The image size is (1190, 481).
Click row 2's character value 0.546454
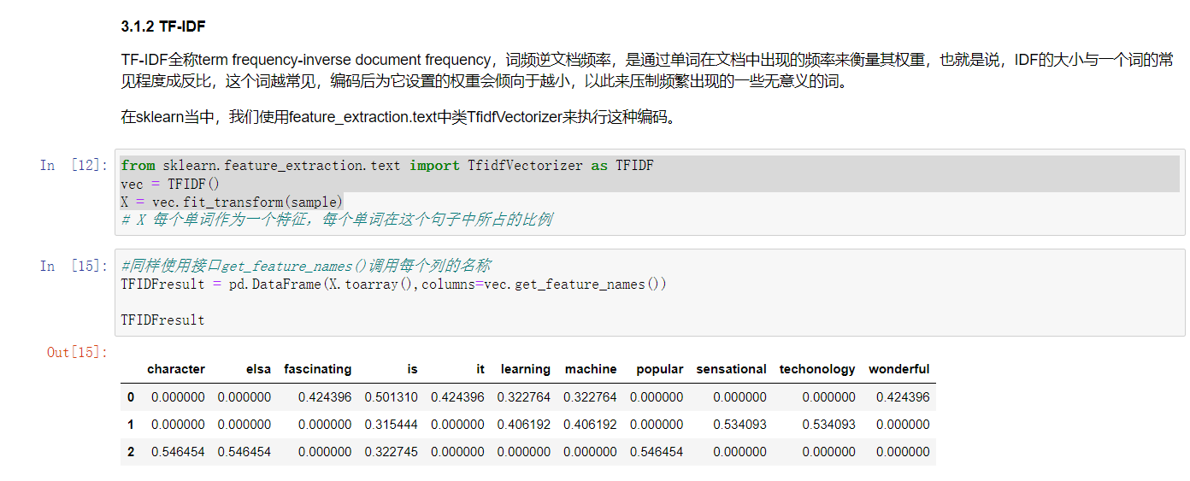pos(178,452)
